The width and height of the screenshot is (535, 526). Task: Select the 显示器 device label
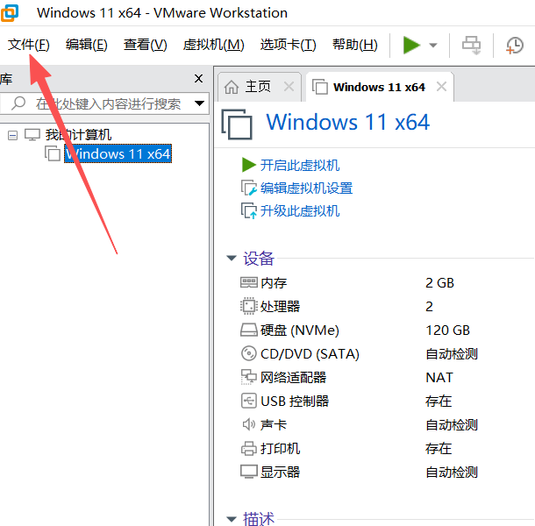[x=280, y=473]
